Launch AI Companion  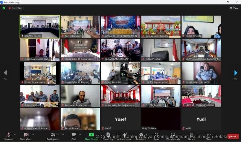125,136
